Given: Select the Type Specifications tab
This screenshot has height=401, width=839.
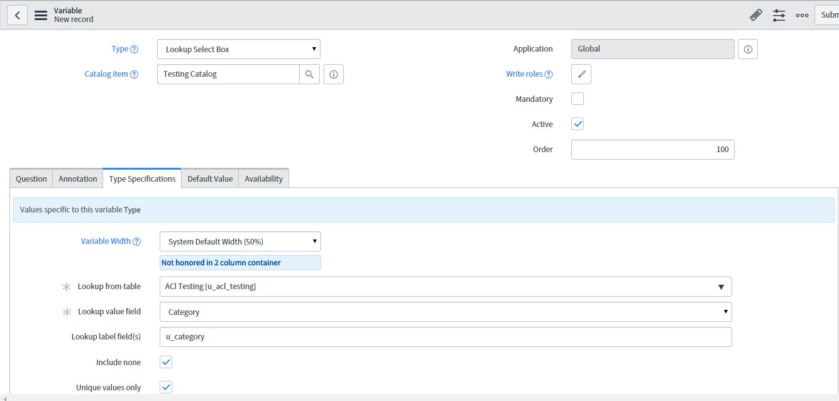Looking at the screenshot, I should pos(142,179).
